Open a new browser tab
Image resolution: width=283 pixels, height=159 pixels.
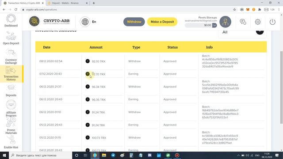(x=94, y=3)
